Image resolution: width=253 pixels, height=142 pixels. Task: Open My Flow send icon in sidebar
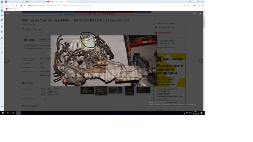2,31
